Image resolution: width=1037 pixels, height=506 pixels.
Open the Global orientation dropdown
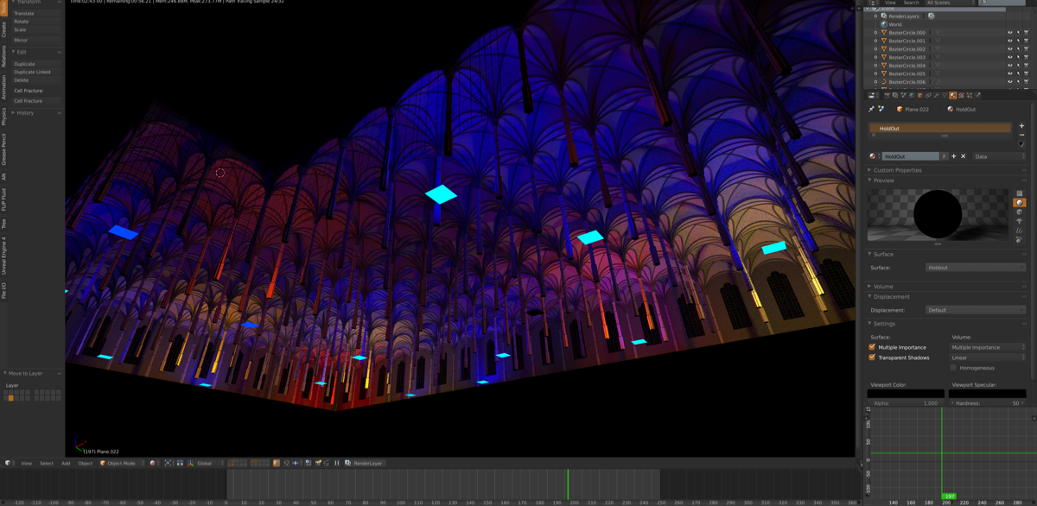(x=207, y=463)
